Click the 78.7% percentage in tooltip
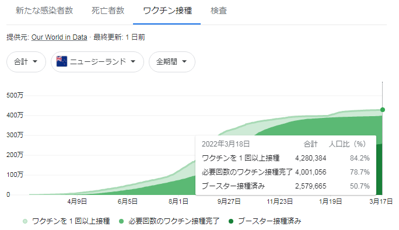 click(x=359, y=172)
